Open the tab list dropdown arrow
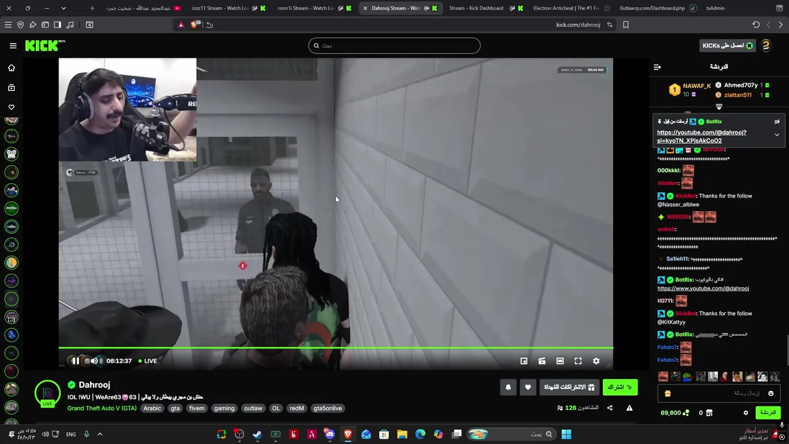The image size is (789, 444). pos(63,8)
